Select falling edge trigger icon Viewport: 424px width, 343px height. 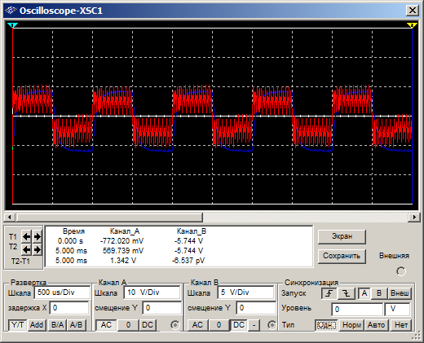tap(347, 293)
